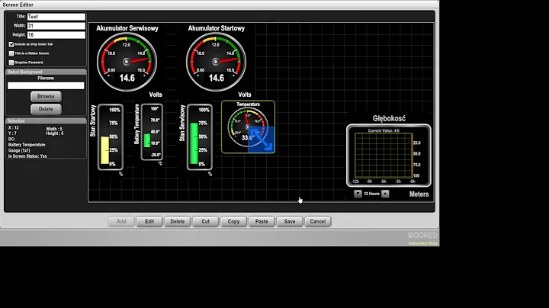Image resolution: width=549 pixels, height=308 pixels.
Task: Increase graph hours with up arrow
Action: click(385, 194)
